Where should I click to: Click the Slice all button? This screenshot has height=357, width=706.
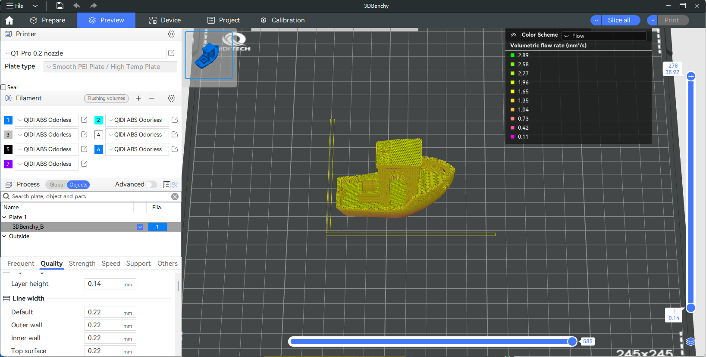tap(621, 20)
